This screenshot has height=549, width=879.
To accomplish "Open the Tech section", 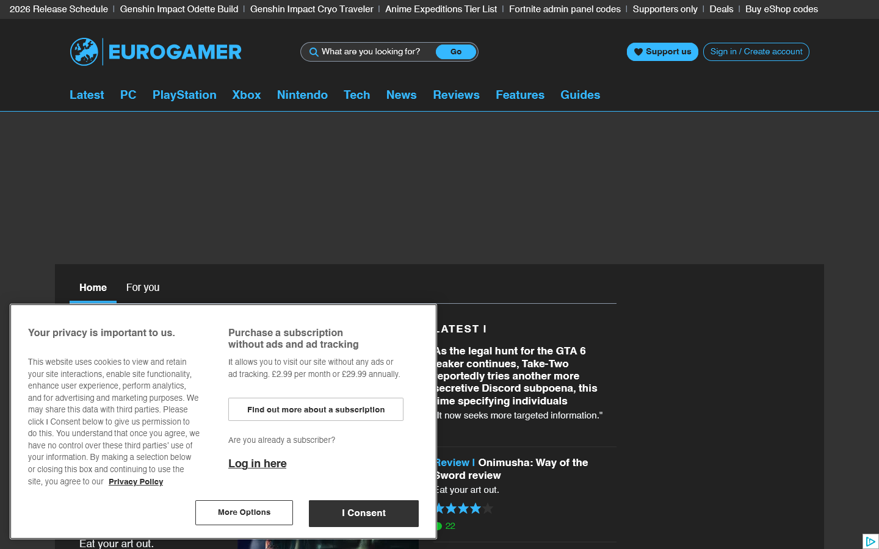I will [x=357, y=95].
